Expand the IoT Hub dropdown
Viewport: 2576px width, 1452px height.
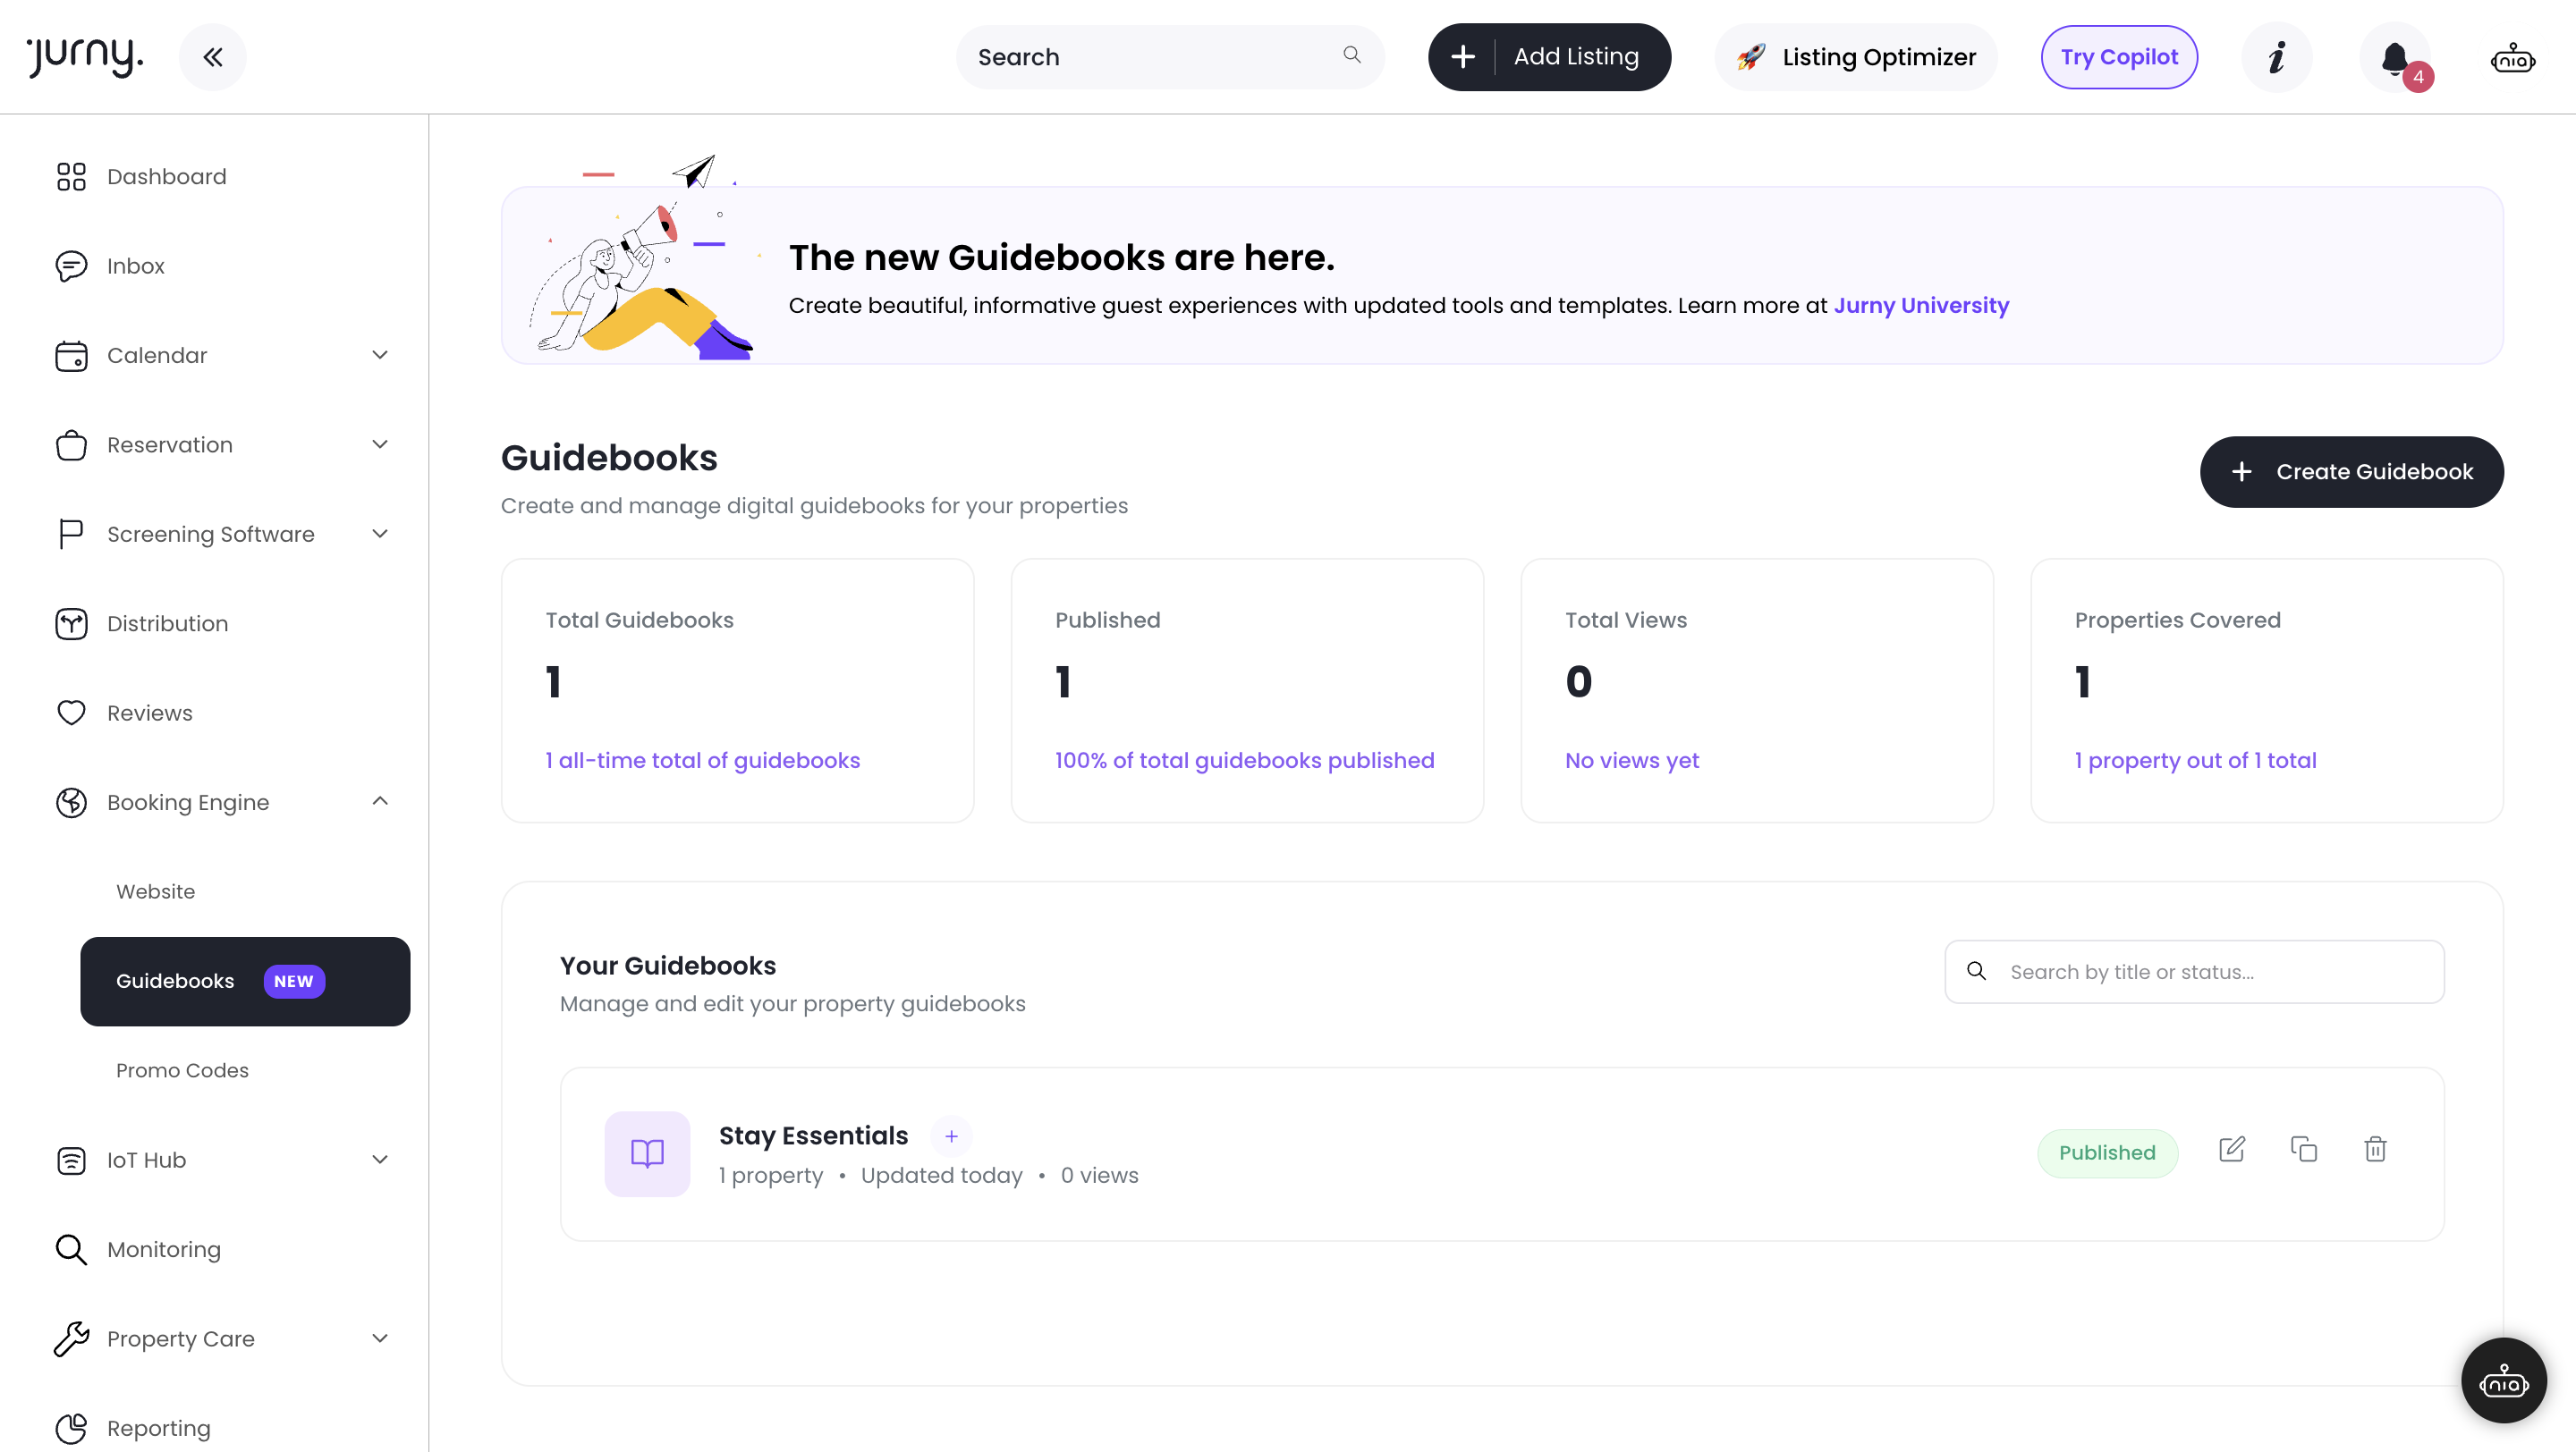380,1160
